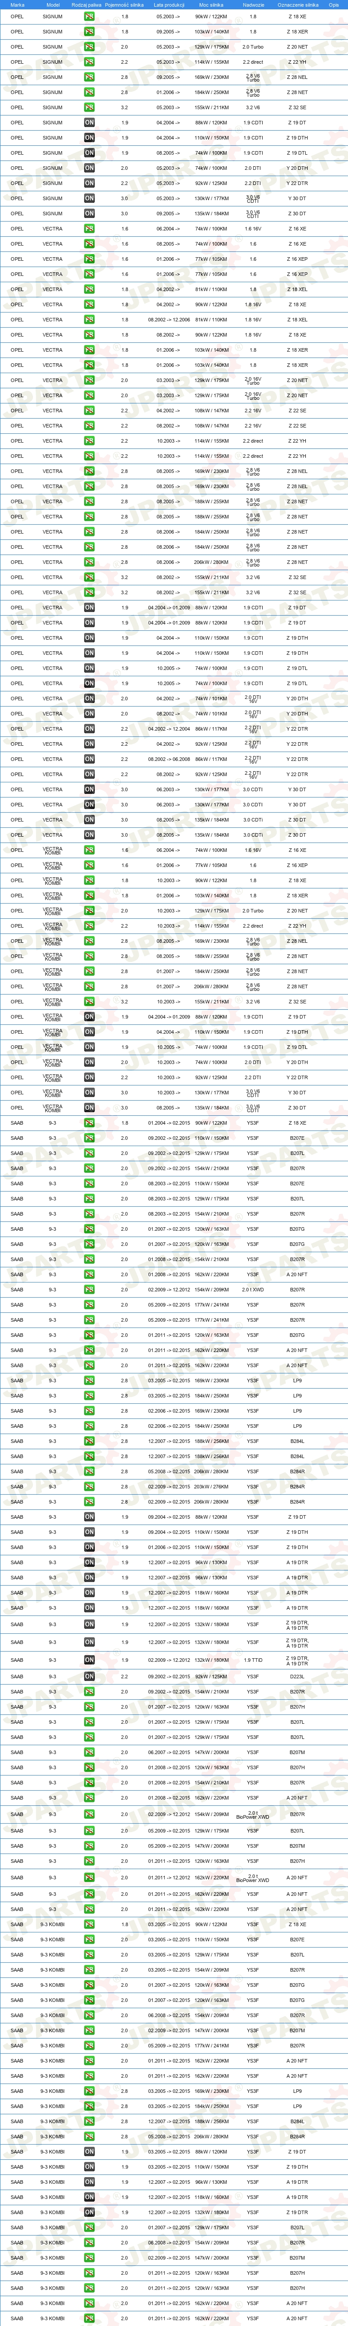This screenshot has width=348, height=2326.
Task: Click diesel ON icon for Signum Z 30 DT
Action: [89, 214]
